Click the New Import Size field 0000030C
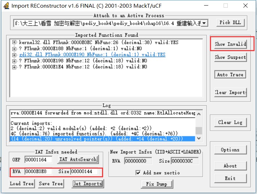257x194 pixels. coord(185,161)
